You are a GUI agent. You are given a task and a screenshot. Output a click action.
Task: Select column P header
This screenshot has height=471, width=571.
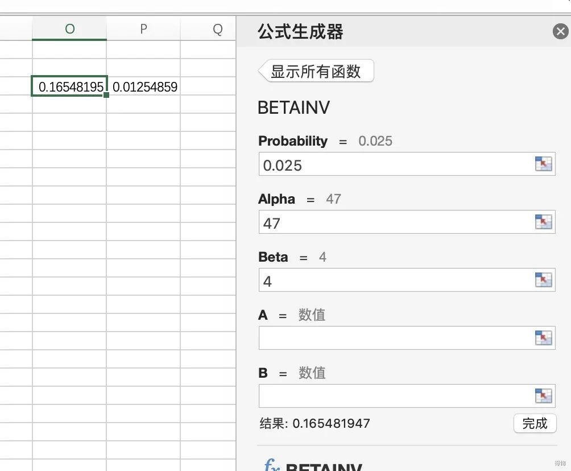pyautogui.click(x=143, y=29)
